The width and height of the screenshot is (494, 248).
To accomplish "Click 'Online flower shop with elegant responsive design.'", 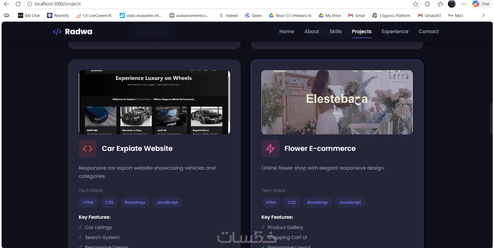I will (323, 168).
